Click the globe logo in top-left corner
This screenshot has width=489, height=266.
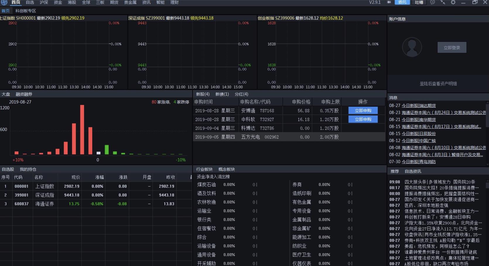(x=4, y=2)
